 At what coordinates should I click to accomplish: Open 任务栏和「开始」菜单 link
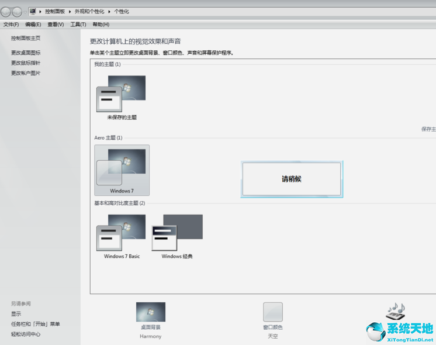[x=35, y=324]
